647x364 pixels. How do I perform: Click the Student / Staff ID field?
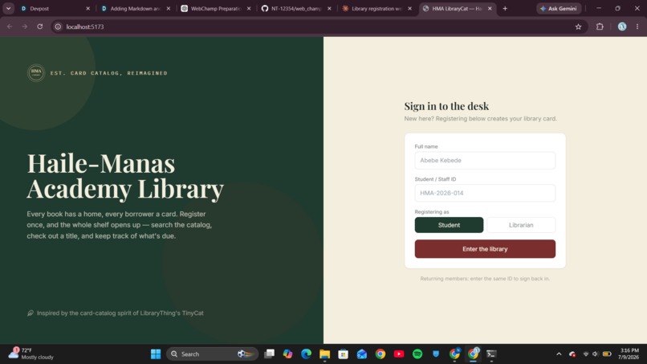(x=485, y=193)
